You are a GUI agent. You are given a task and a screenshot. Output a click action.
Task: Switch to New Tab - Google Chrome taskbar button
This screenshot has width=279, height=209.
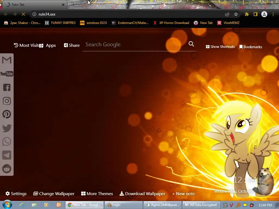(84, 205)
